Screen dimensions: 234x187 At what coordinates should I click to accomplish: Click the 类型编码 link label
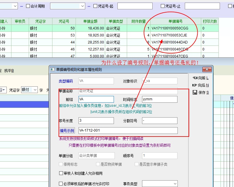(66, 81)
